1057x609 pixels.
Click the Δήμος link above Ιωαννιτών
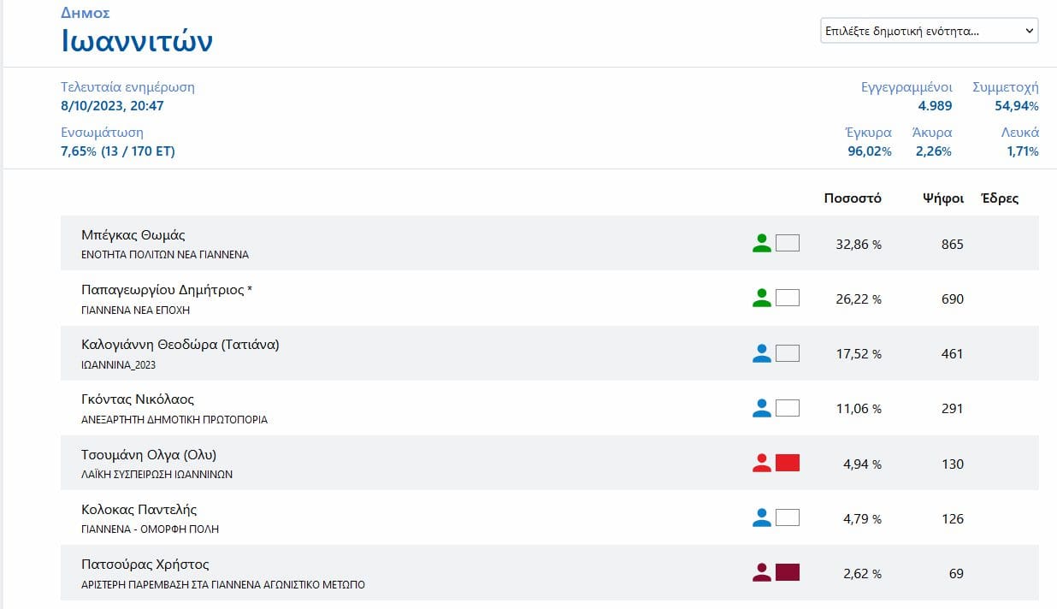[x=86, y=13]
